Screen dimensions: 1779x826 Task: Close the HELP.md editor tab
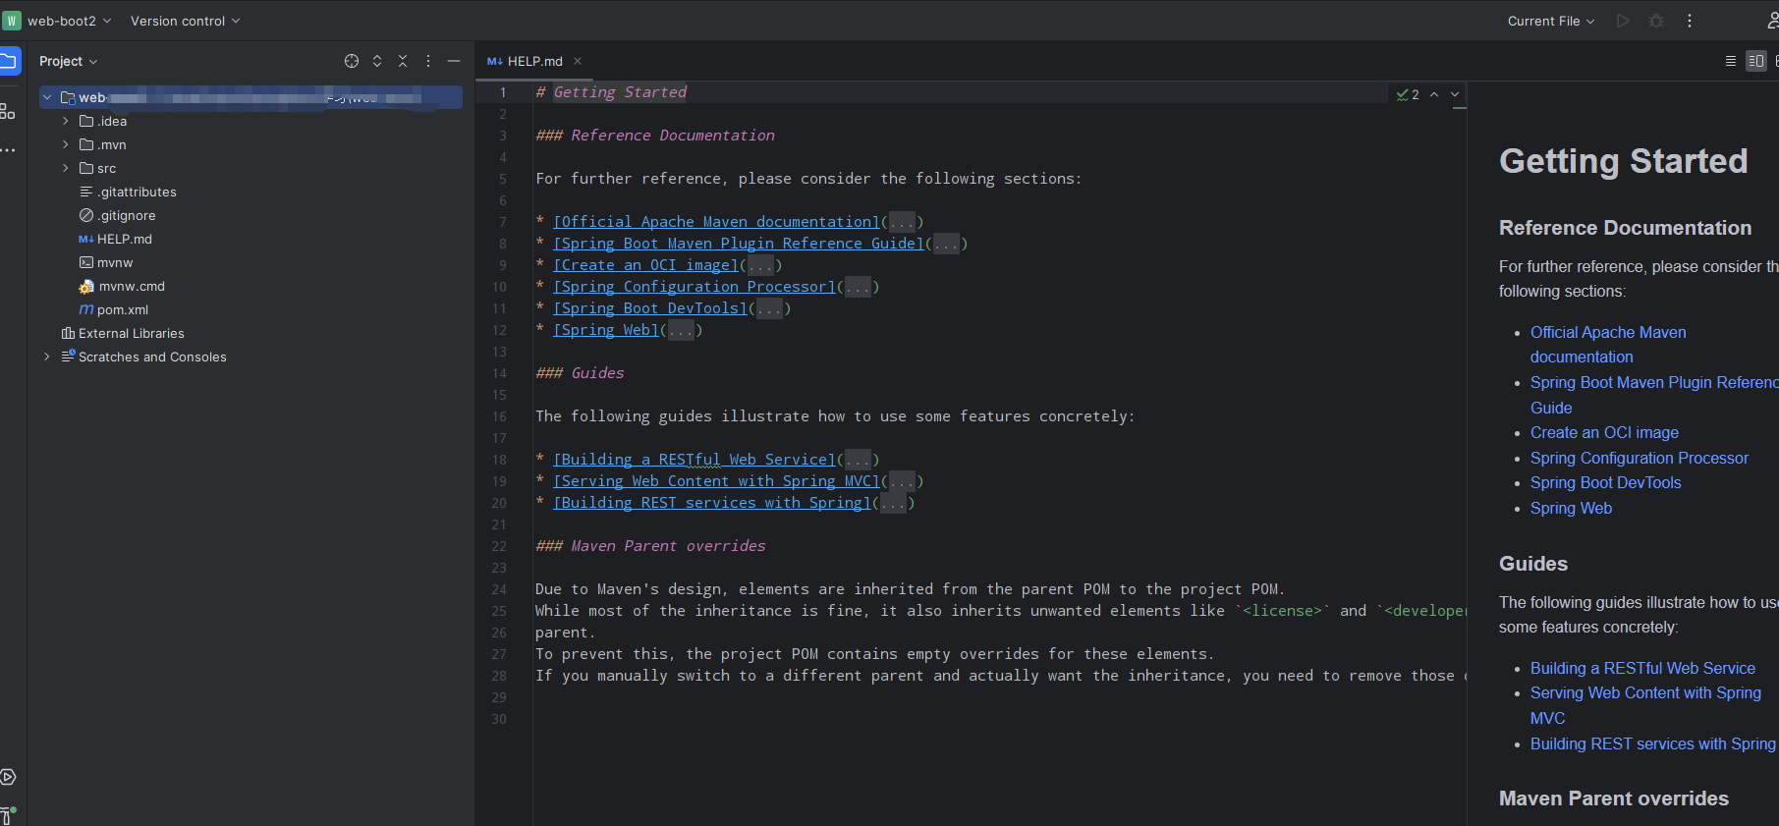[578, 61]
